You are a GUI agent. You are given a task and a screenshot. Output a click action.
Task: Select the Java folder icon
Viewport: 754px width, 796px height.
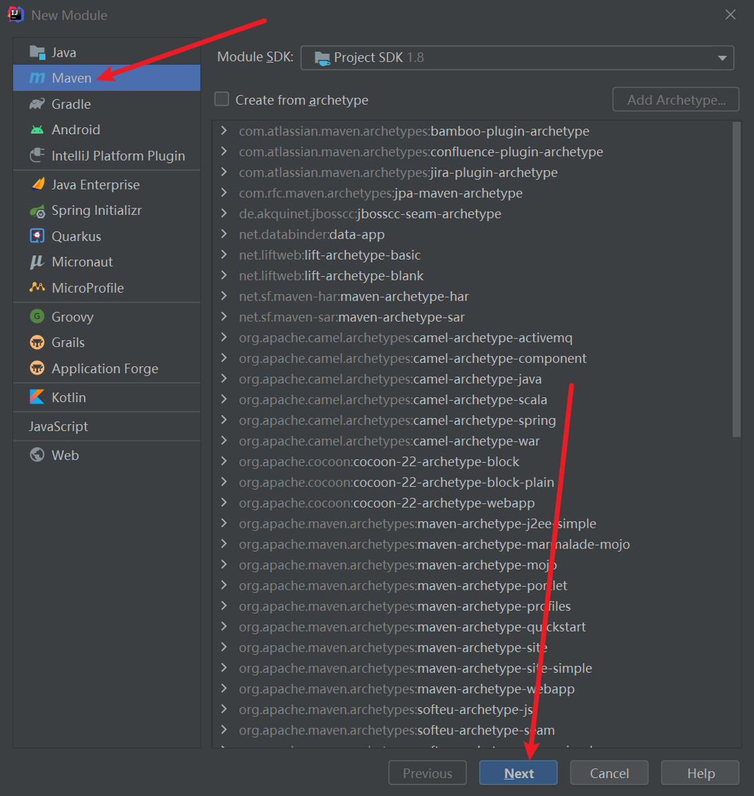[37, 52]
